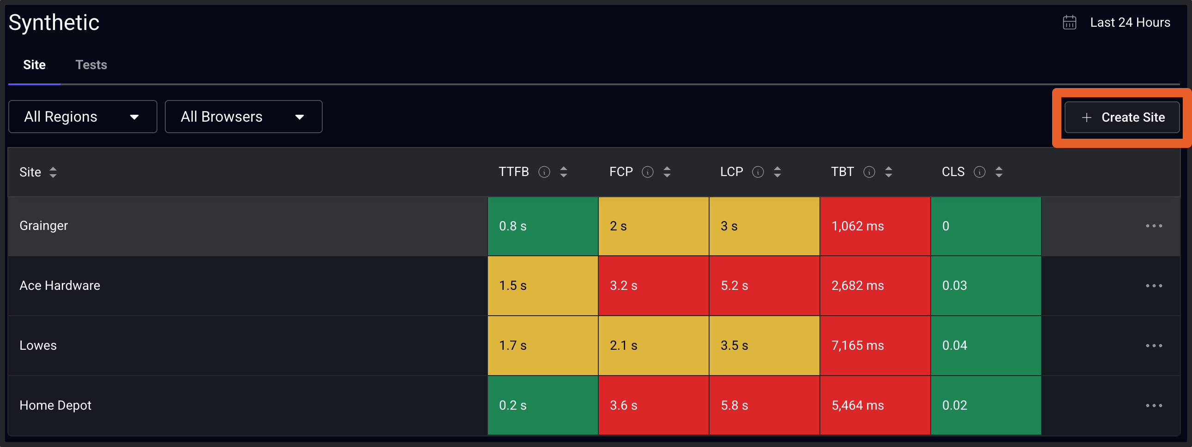Screen dimensions: 1192x447
Task: View the TBT info tooltip icon
Action: [869, 172]
